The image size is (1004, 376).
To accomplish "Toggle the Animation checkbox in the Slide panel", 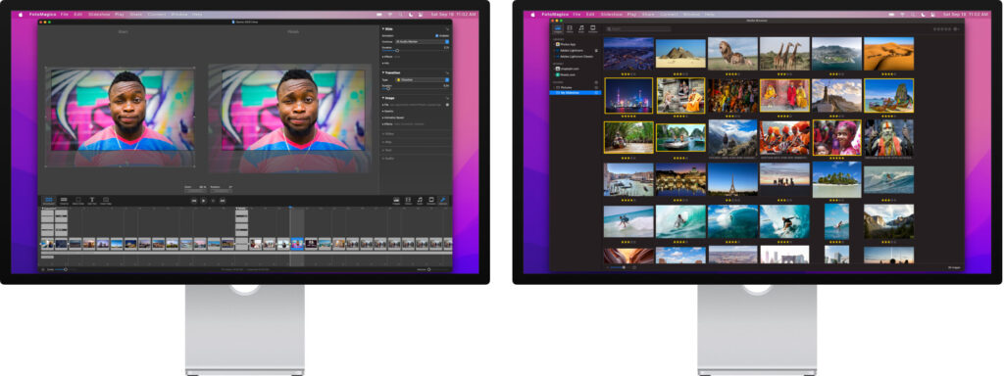I will [x=437, y=35].
